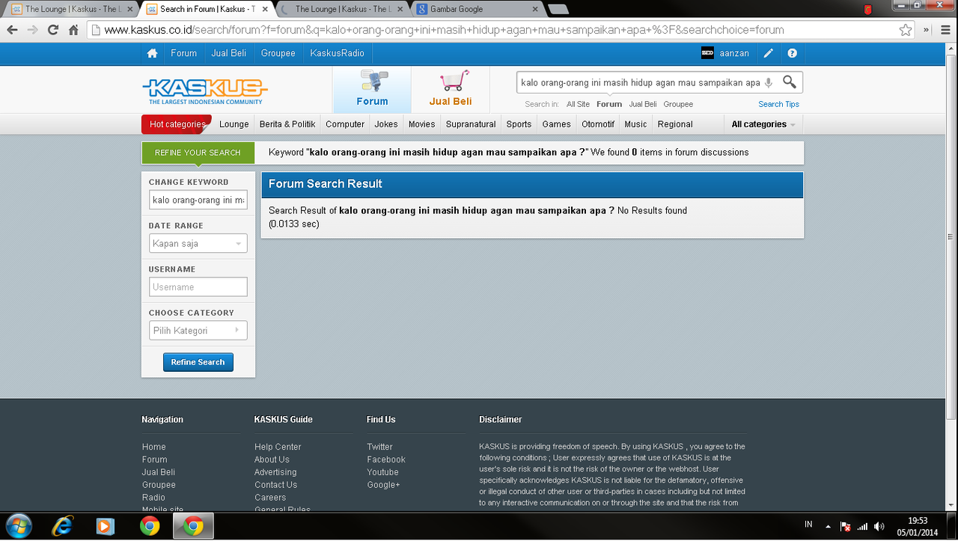Open Careers footer link
The image size is (958, 544).
(270, 498)
